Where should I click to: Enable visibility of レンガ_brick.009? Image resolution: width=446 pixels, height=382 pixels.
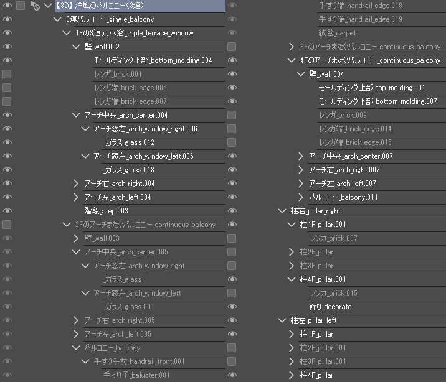point(232,115)
